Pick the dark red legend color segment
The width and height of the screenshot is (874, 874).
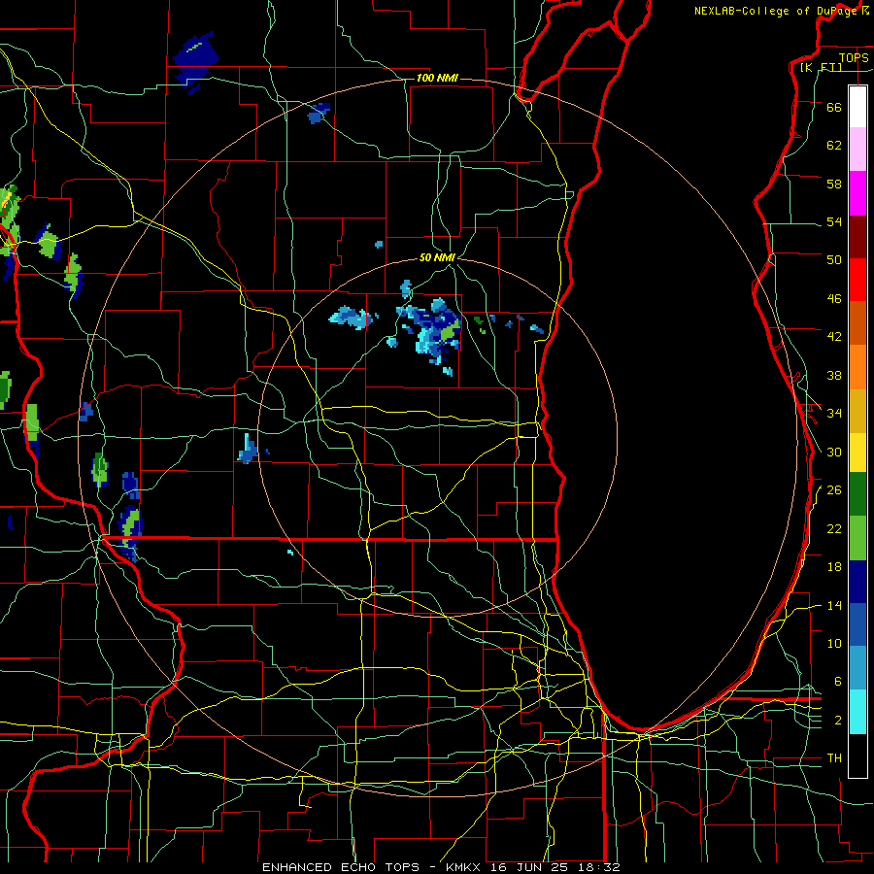tap(857, 236)
